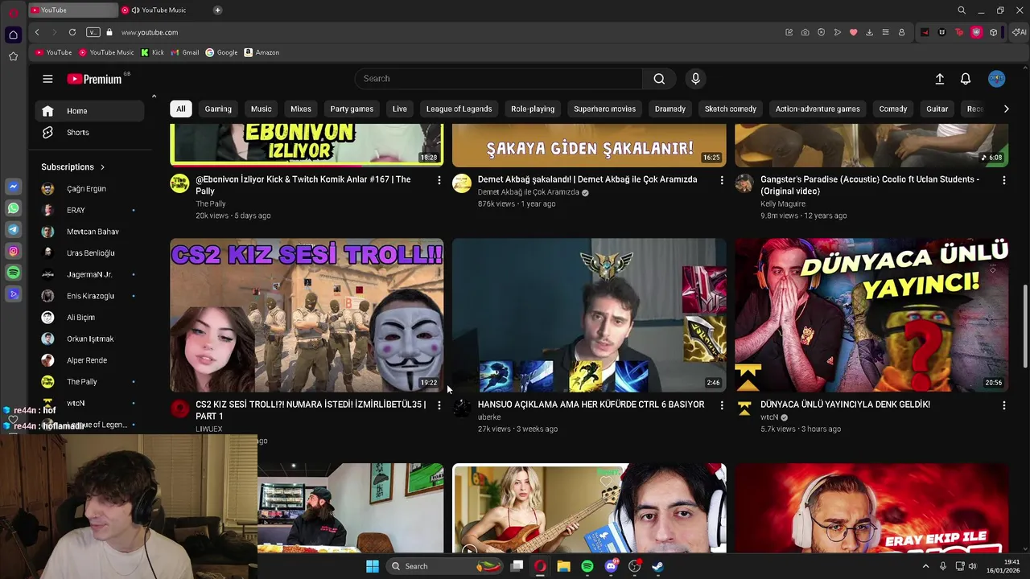Open Discord from the Windows taskbar
The image size is (1030, 579).
611,566
